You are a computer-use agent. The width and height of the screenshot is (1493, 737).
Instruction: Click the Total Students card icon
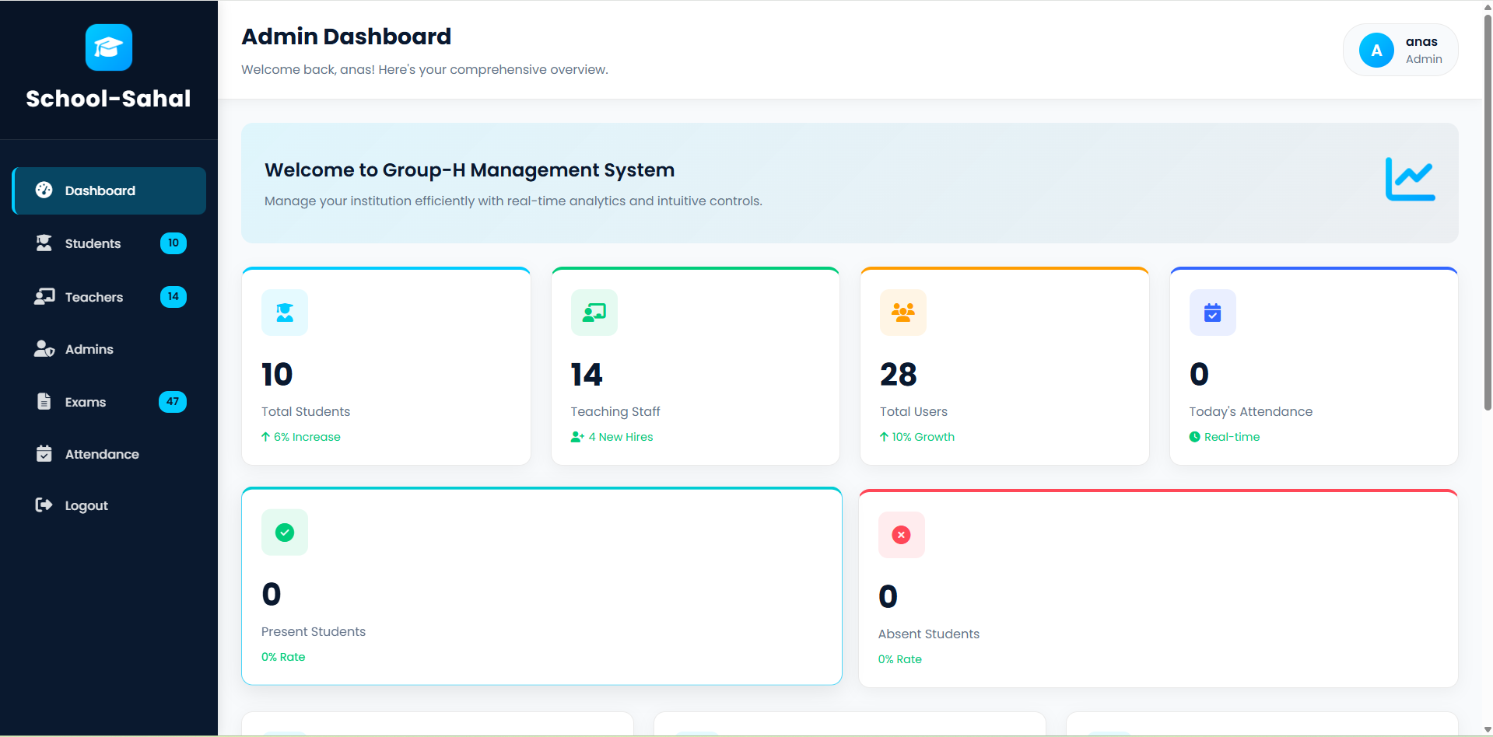284,313
